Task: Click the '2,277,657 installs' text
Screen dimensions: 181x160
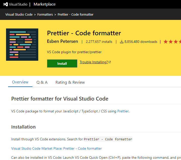Action: [x=99, y=42]
